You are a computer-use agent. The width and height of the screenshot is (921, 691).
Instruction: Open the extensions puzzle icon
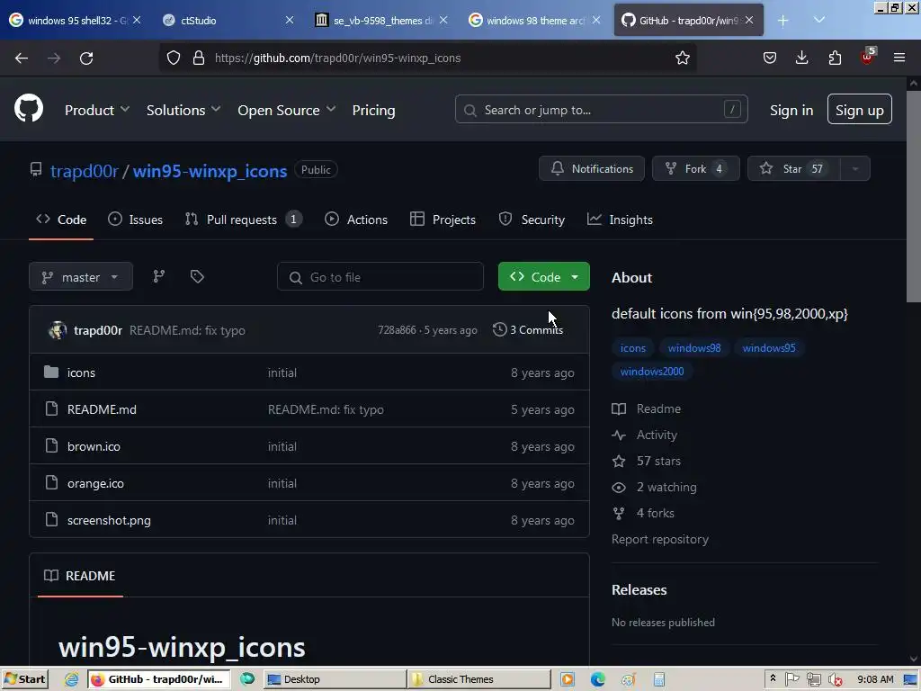click(835, 58)
